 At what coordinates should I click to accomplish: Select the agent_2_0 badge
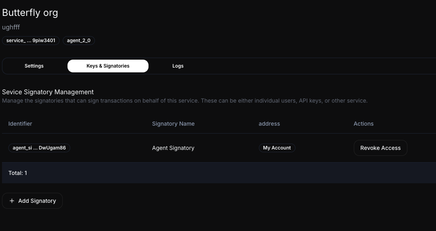79,41
